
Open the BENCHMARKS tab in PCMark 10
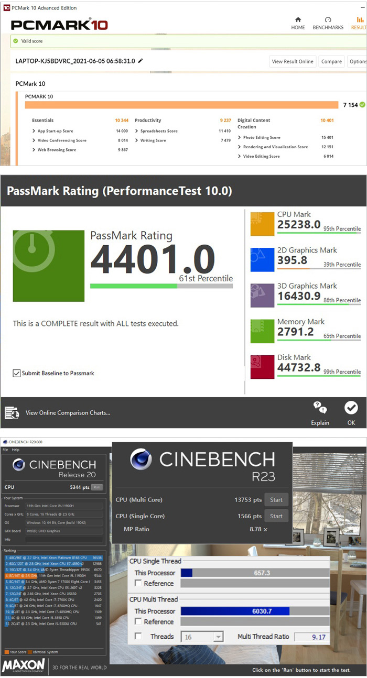pos(328,24)
